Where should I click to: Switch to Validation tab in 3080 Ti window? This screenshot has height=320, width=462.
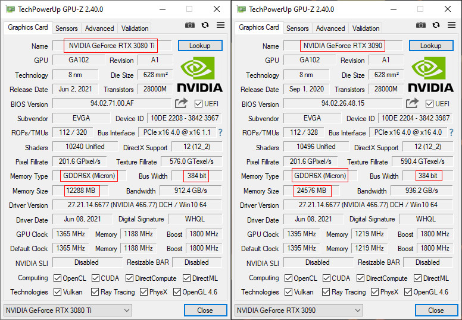point(135,28)
